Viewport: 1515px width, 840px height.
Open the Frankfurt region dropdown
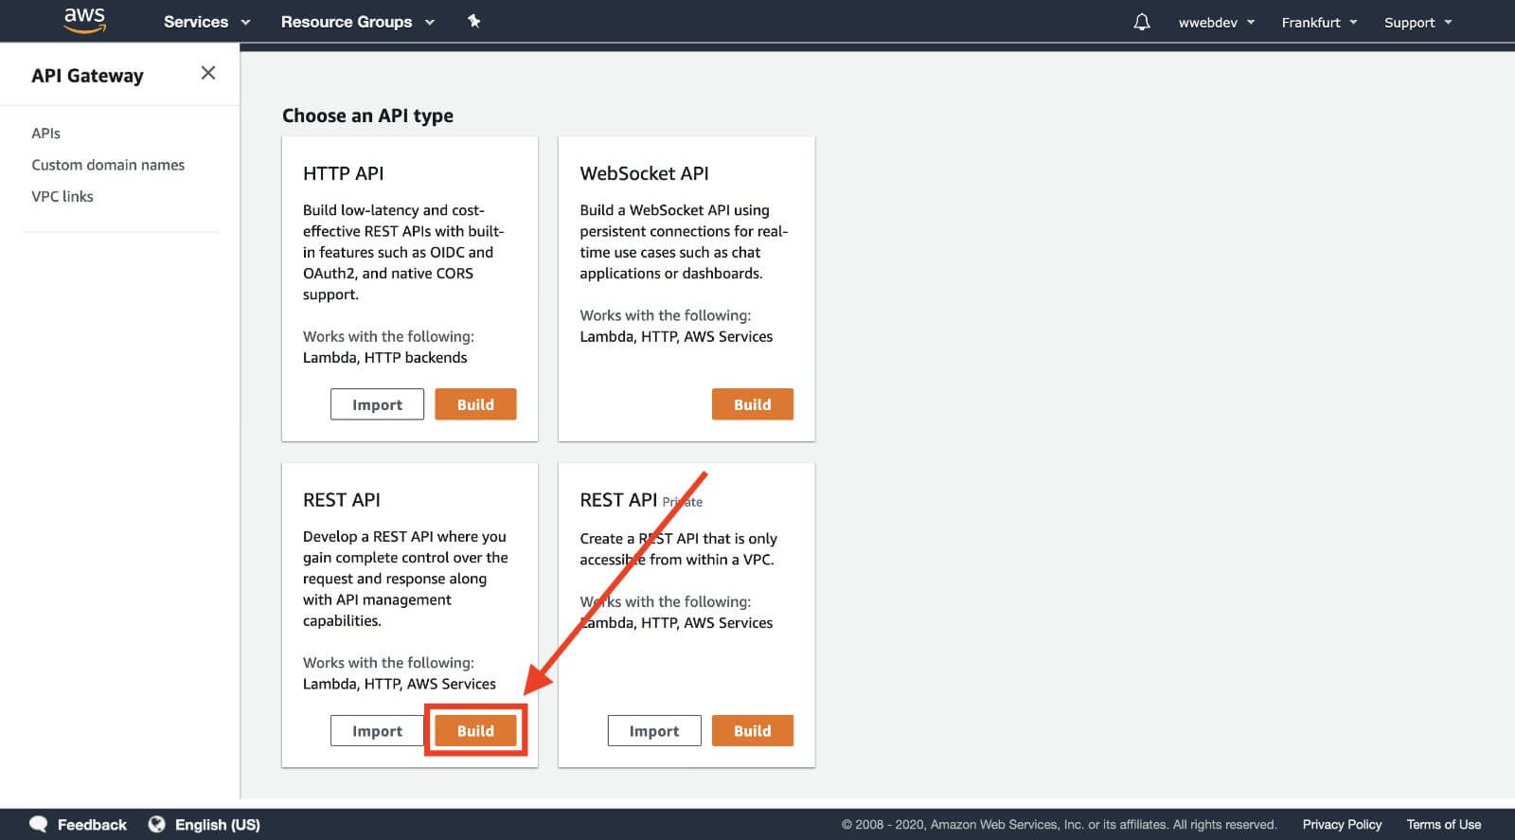[1319, 23]
